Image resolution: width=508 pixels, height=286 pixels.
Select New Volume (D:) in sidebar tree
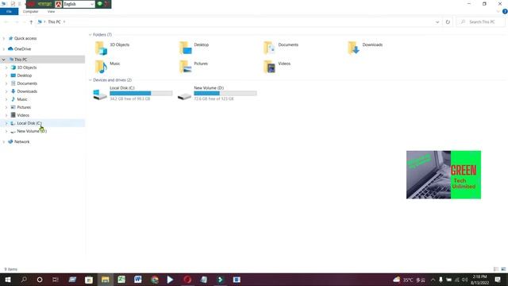pos(32,131)
